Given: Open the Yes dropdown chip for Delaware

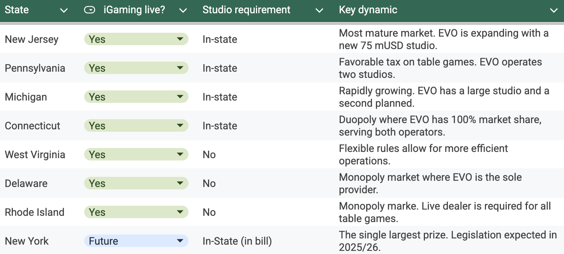Looking at the screenshot, I should click(136, 183).
